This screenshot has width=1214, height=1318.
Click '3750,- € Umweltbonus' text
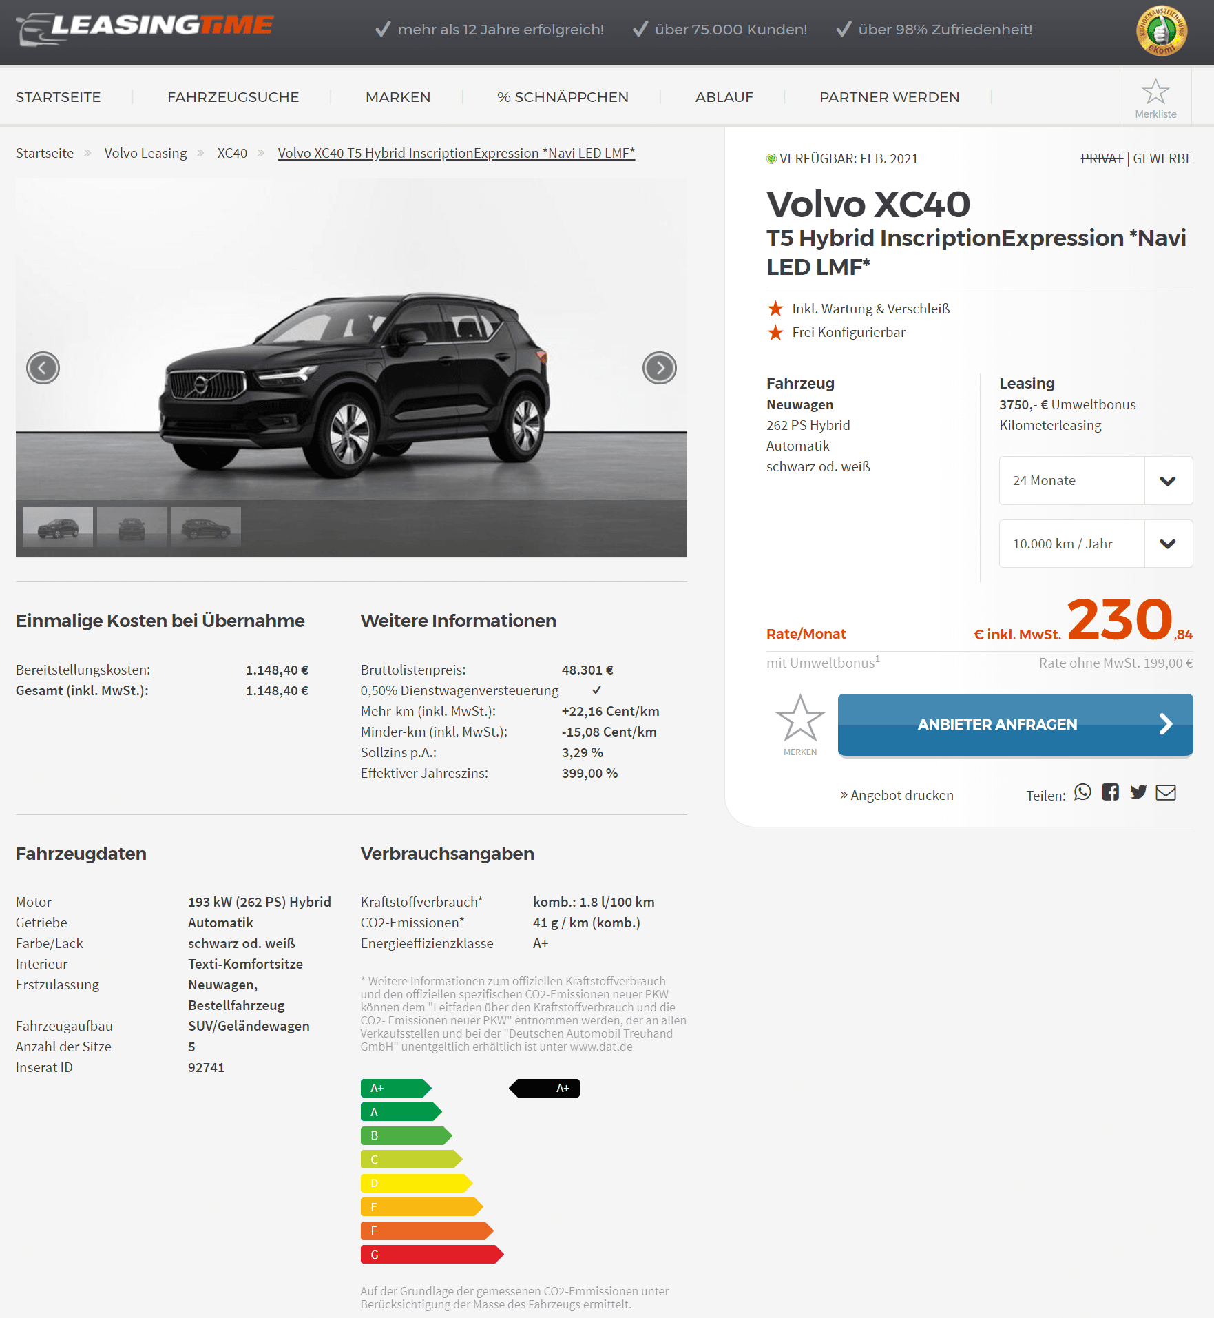coord(1067,404)
